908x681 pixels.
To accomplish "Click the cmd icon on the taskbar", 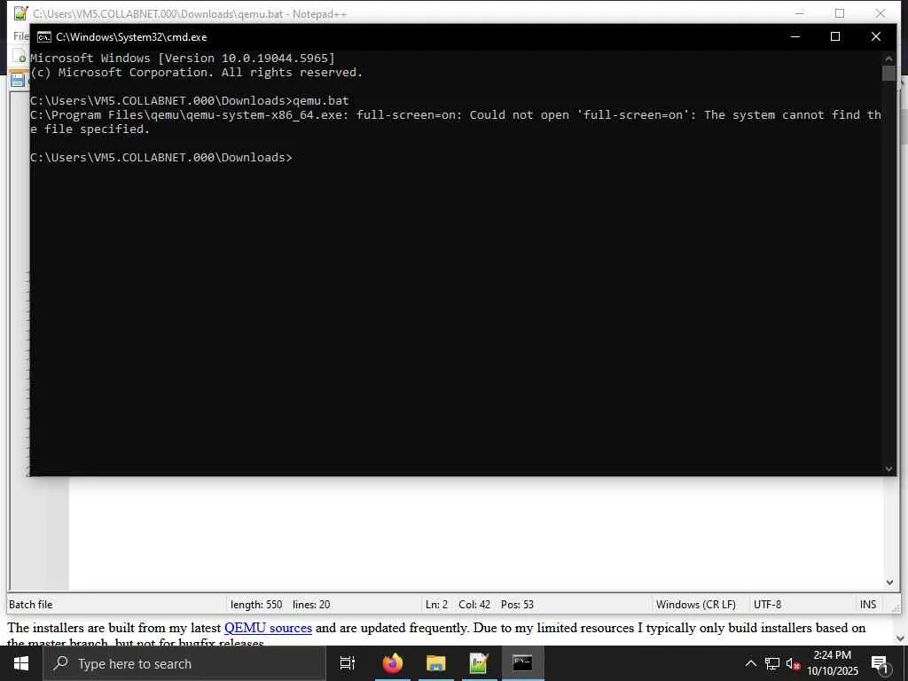I will (522, 663).
